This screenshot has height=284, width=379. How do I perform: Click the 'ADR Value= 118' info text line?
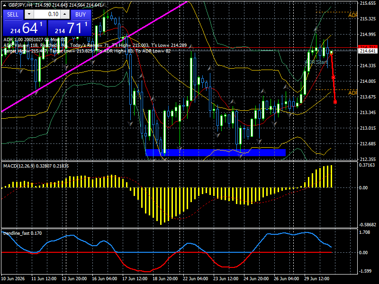point(95,45)
